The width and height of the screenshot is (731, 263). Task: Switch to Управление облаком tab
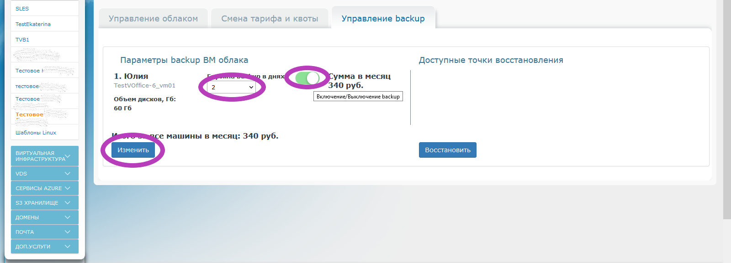(x=153, y=19)
